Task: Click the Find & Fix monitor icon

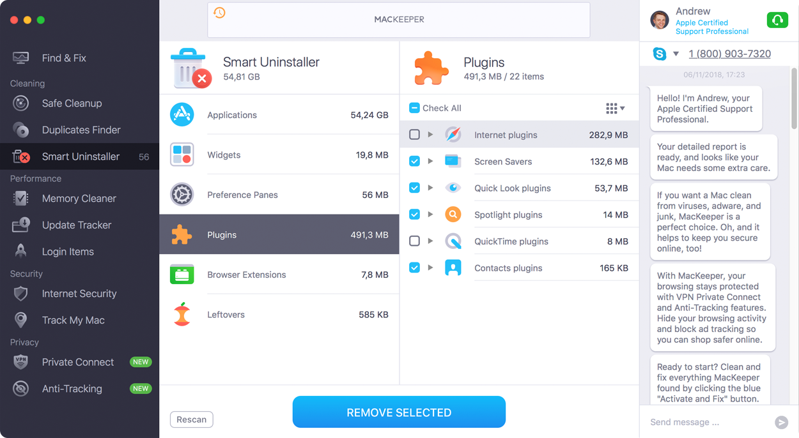Action: [20, 58]
